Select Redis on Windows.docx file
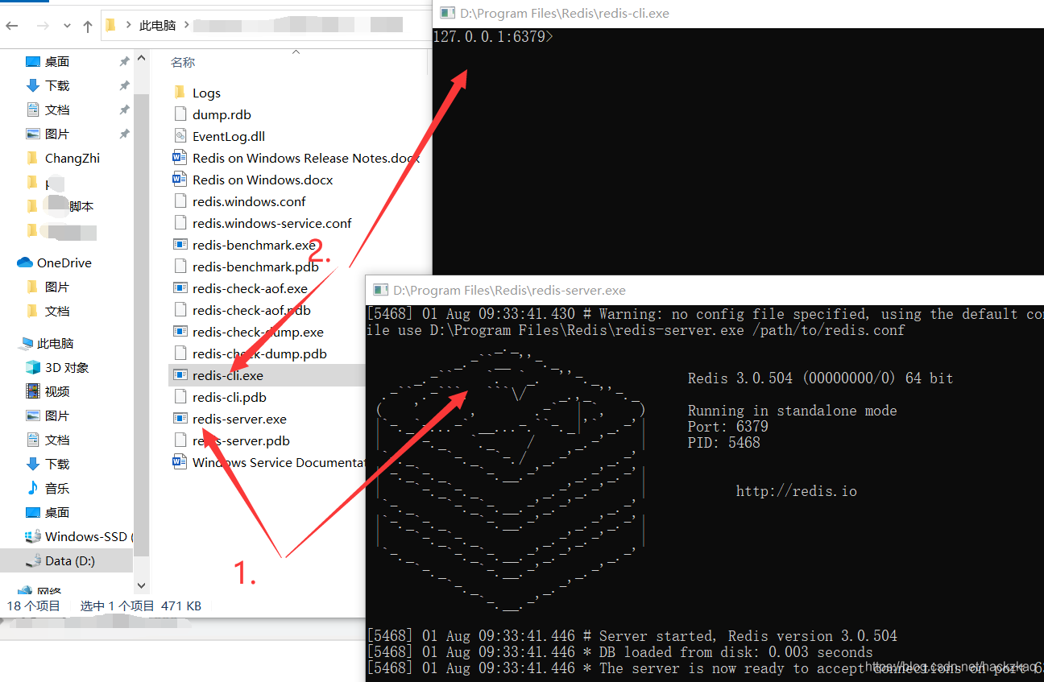The width and height of the screenshot is (1044, 682). pyautogui.click(x=263, y=180)
